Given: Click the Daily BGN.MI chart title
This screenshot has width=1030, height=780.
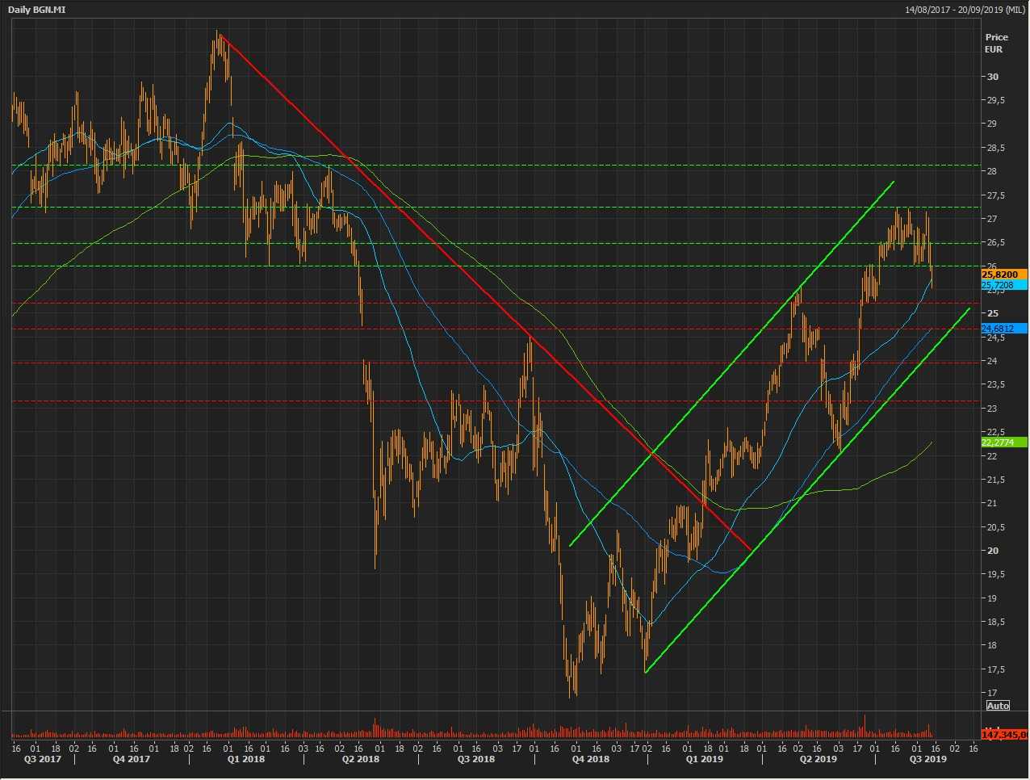Looking at the screenshot, I should [x=37, y=10].
